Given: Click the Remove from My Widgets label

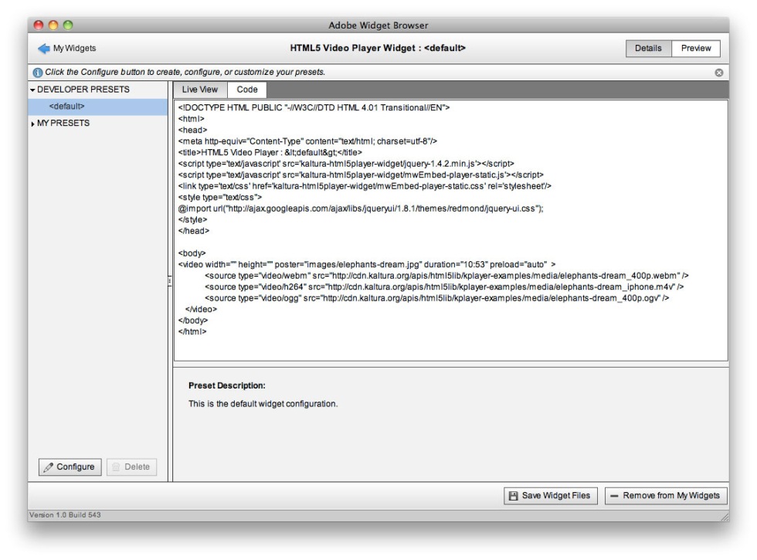Looking at the screenshot, I should tap(671, 496).
